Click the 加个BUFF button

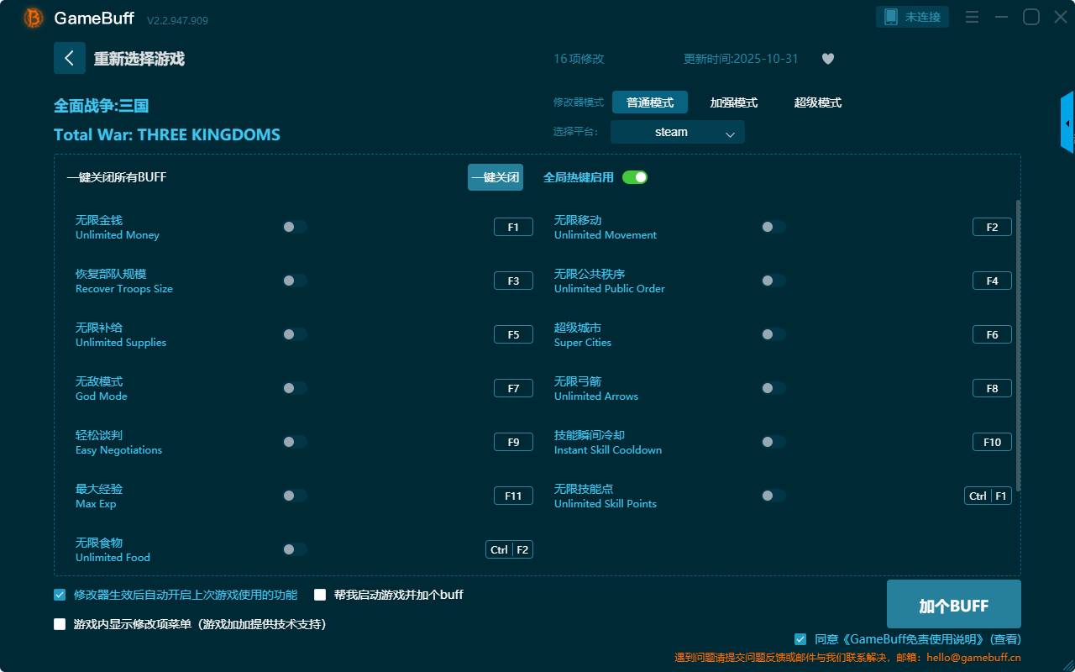click(953, 605)
